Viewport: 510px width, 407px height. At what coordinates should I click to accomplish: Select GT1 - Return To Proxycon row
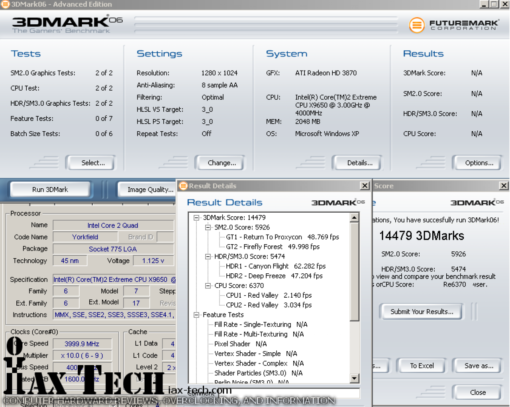click(x=282, y=237)
